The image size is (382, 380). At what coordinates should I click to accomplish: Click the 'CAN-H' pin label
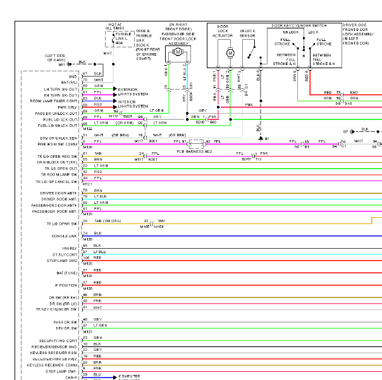tap(71, 377)
